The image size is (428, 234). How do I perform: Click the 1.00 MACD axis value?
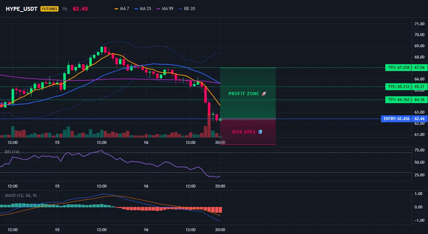pos(419,194)
